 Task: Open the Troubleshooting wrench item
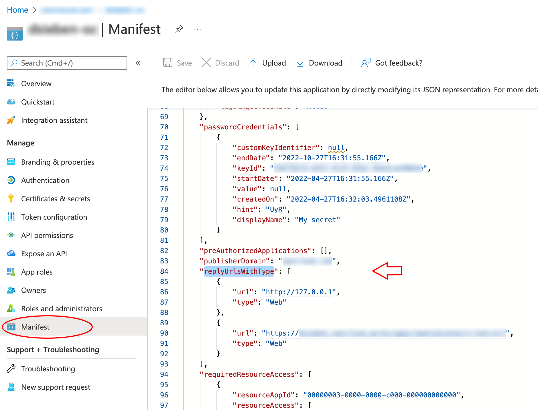point(48,368)
